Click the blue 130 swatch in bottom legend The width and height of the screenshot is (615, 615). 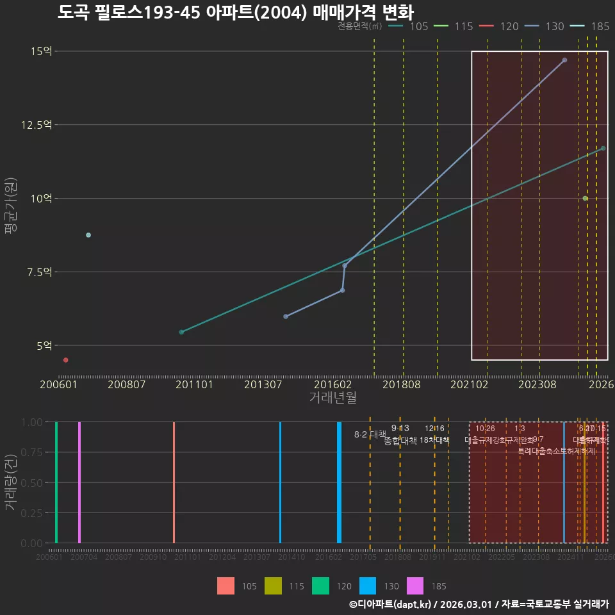pyautogui.click(x=368, y=586)
